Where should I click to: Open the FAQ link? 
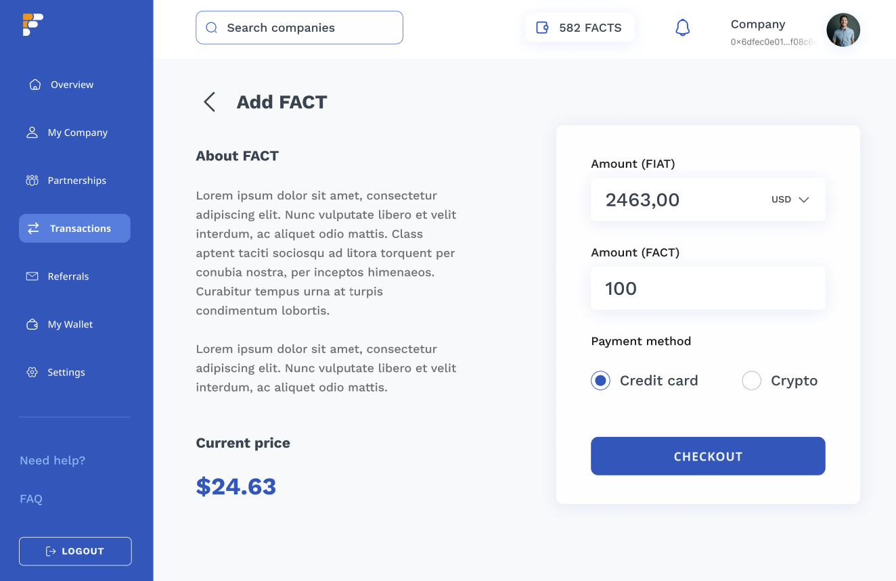point(31,499)
